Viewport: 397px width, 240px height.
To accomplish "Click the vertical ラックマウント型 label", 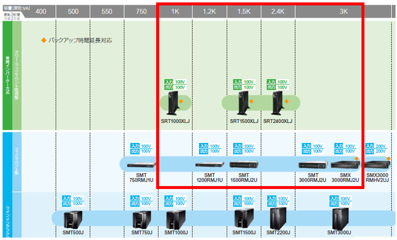I will (17, 161).
